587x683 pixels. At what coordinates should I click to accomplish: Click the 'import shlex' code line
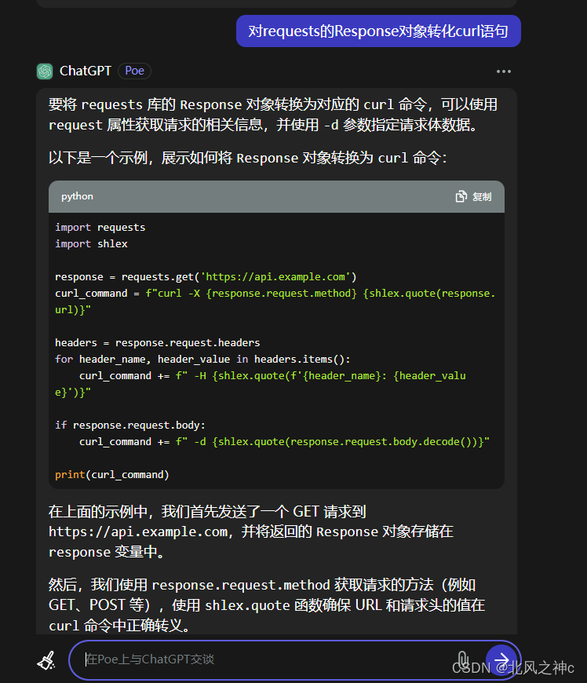click(92, 244)
